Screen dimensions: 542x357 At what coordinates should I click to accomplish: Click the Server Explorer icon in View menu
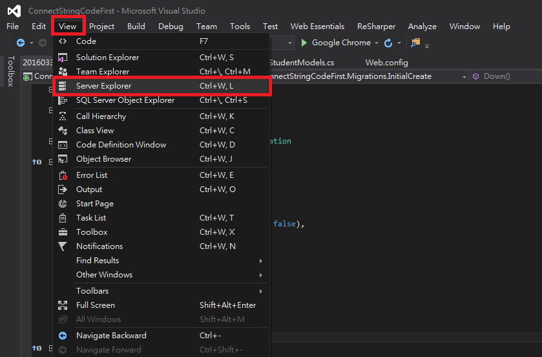coord(62,86)
